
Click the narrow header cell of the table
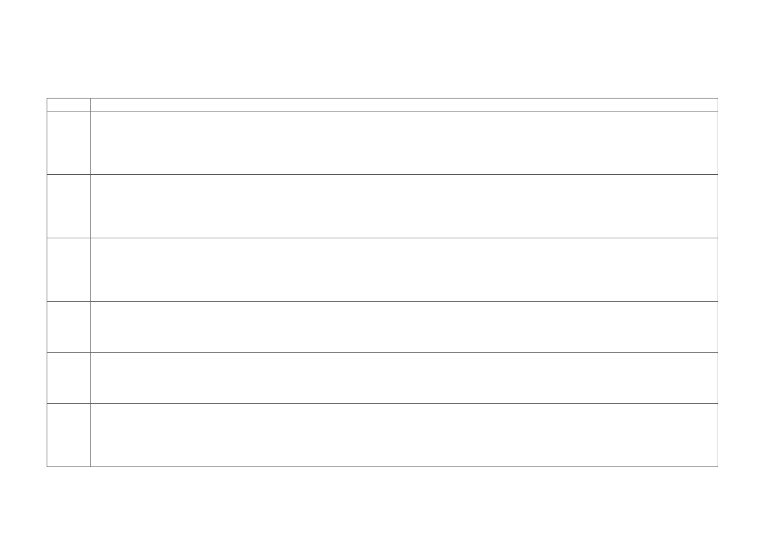tap(69, 105)
